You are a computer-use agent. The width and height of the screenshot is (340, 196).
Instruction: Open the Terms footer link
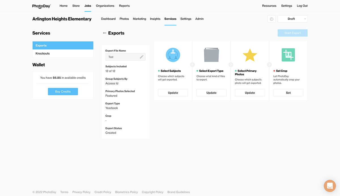coord(64,192)
